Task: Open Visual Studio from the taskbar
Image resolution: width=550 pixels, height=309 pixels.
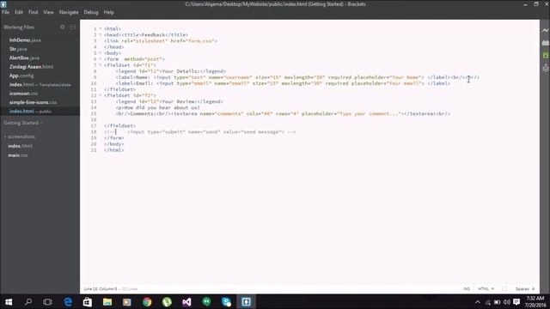Action: point(186,301)
